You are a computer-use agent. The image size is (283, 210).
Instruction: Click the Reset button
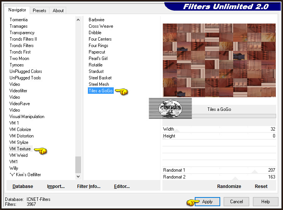pos(261,186)
